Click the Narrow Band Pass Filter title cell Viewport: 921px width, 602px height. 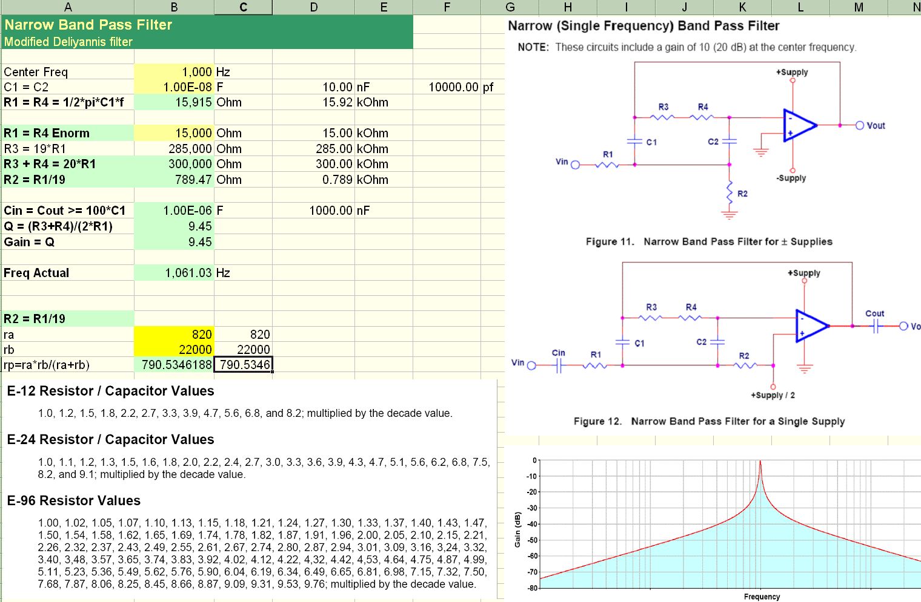pos(88,25)
